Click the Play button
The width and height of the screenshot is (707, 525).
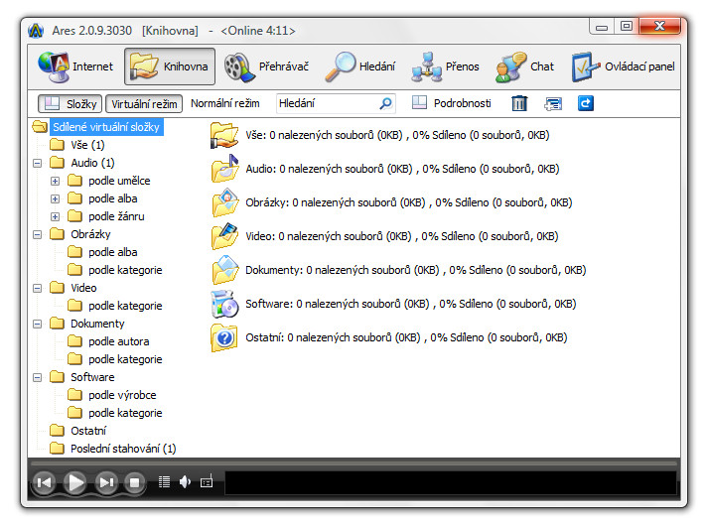tap(75, 482)
